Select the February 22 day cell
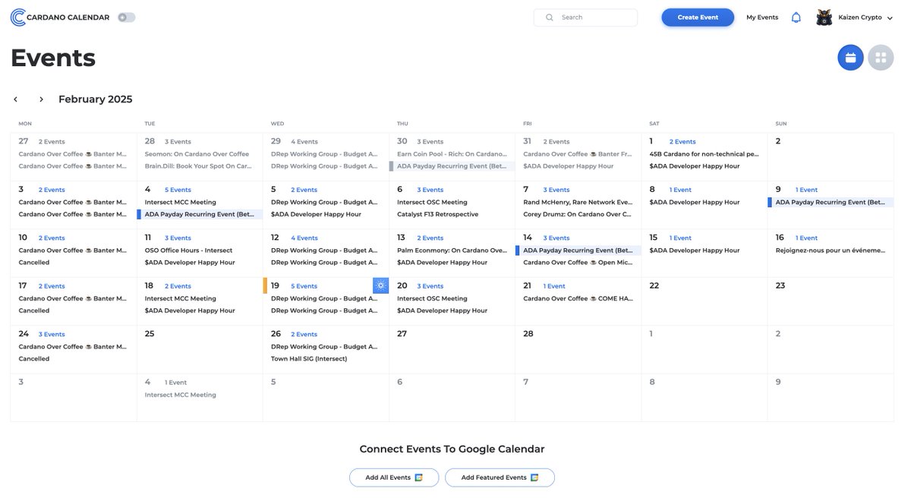Screen dimensions: 911x501 704,301
